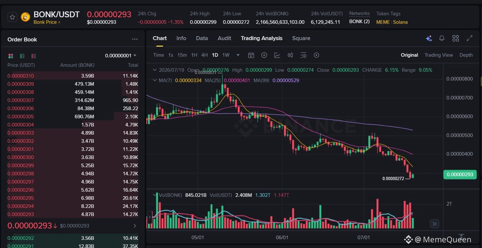The image size is (482, 248).
Task: Open the calendar date-range picker icon
Action: point(251,55)
